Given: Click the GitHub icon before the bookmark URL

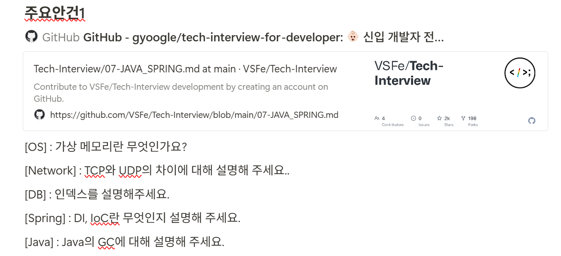Looking at the screenshot, I should [39, 115].
